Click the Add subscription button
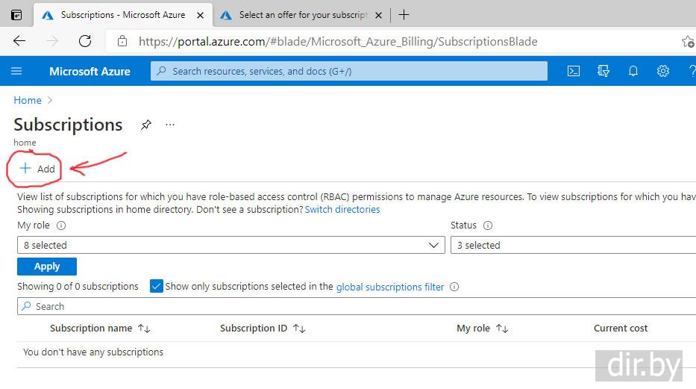The width and height of the screenshot is (696, 389). pos(37,169)
